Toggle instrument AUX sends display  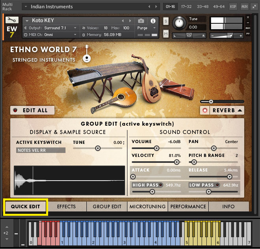pos(248,28)
